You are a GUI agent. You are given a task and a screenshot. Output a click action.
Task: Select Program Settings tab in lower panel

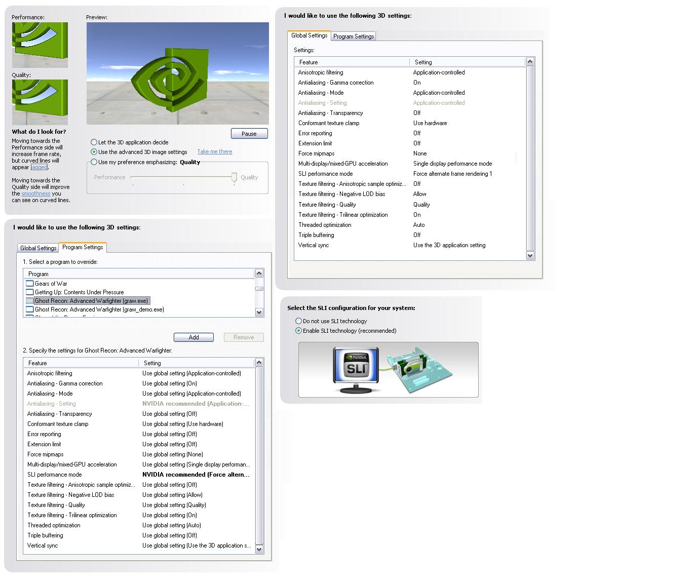pyautogui.click(x=83, y=247)
